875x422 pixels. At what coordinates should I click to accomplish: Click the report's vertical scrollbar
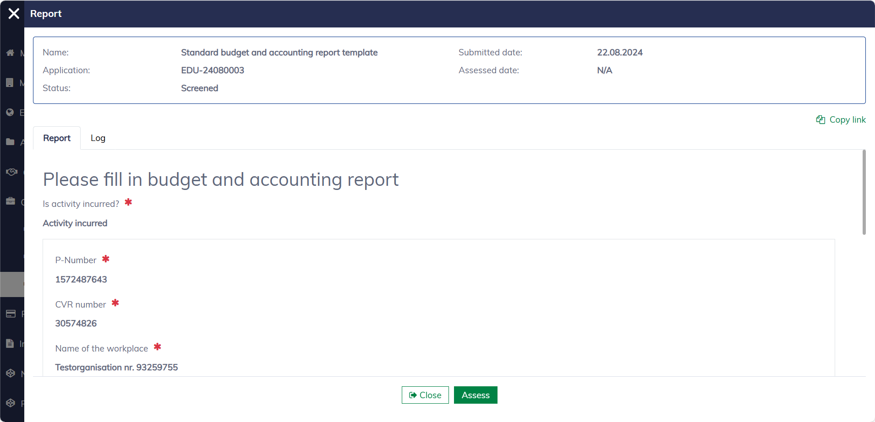pyautogui.click(x=864, y=192)
